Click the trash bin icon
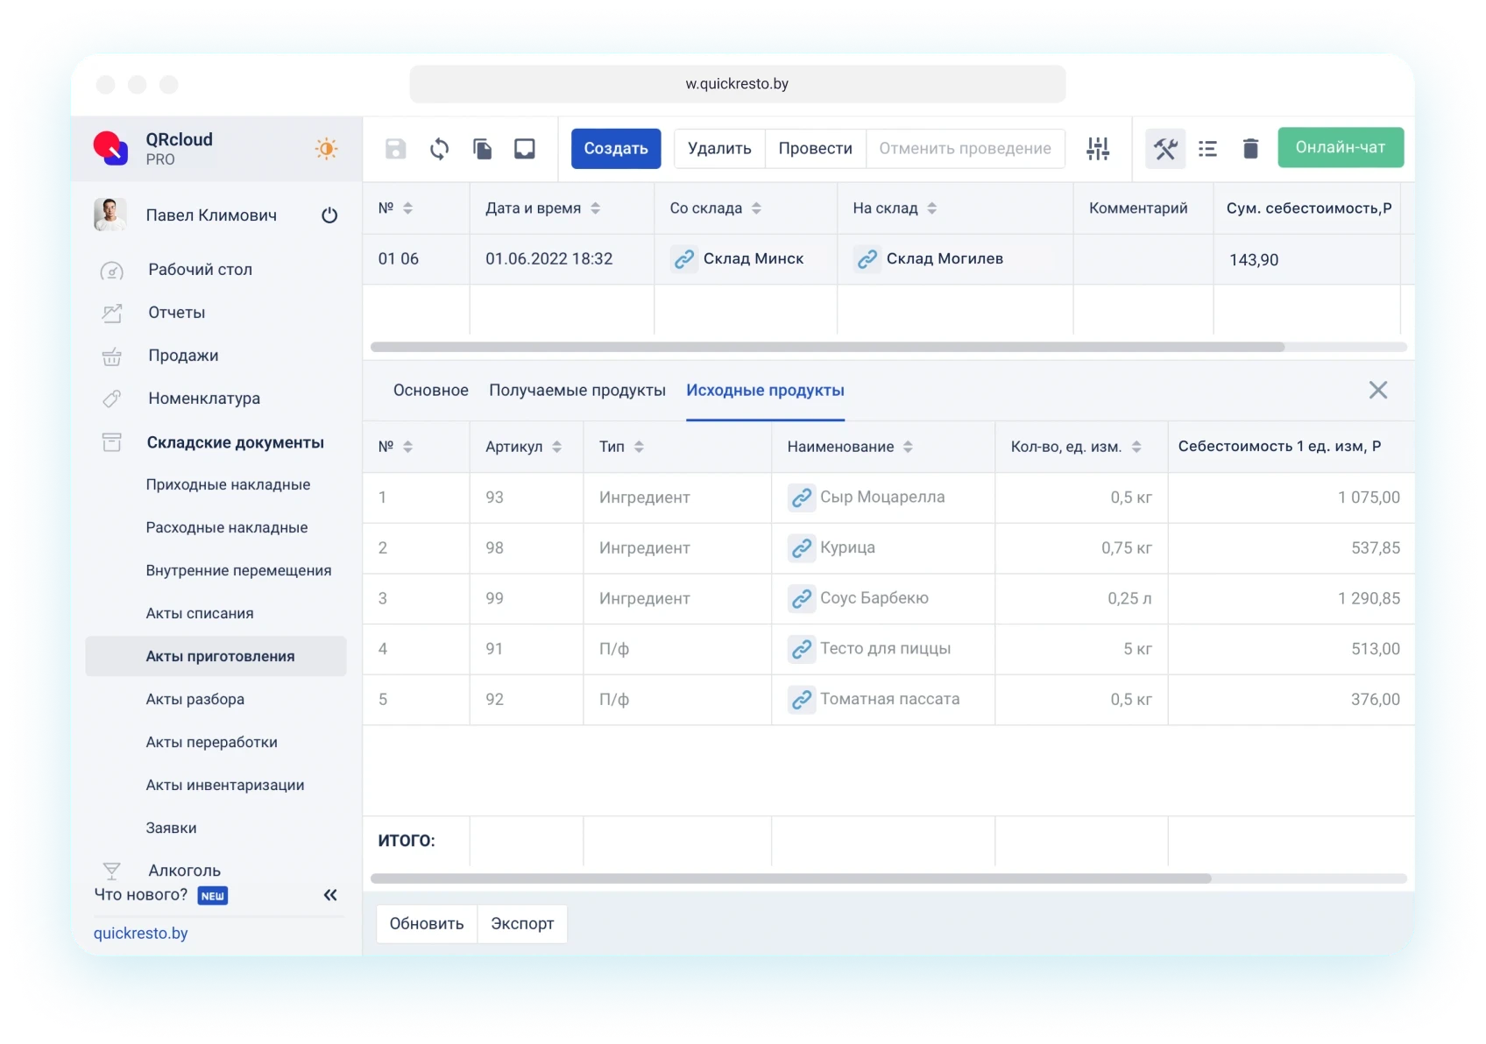The width and height of the screenshot is (1486, 1044). pyautogui.click(x=1250, y=149)
